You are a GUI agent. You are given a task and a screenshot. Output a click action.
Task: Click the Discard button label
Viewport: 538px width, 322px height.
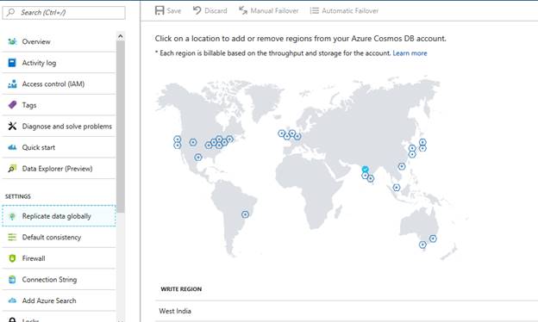[216, 10]
